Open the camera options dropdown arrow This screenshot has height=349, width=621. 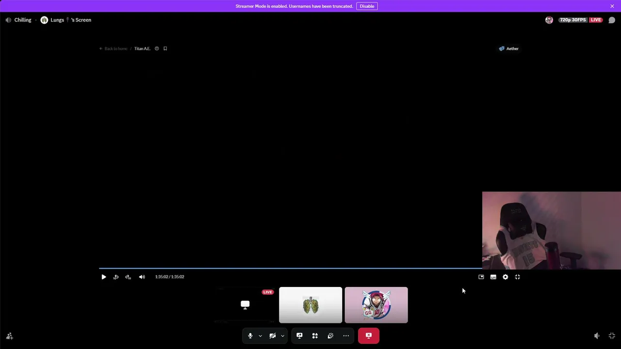283,335
